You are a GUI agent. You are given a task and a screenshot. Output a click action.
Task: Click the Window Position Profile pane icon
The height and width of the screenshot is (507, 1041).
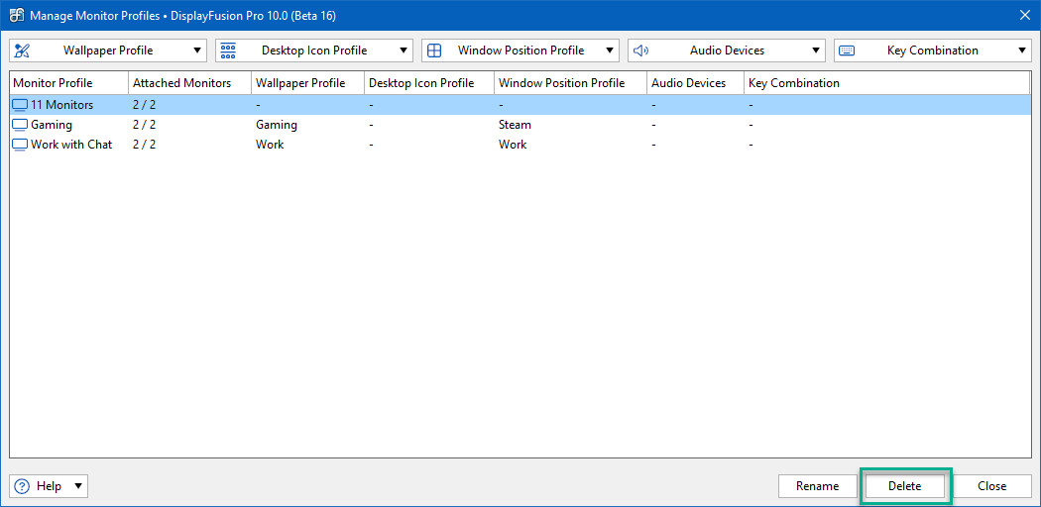[434, 51]
